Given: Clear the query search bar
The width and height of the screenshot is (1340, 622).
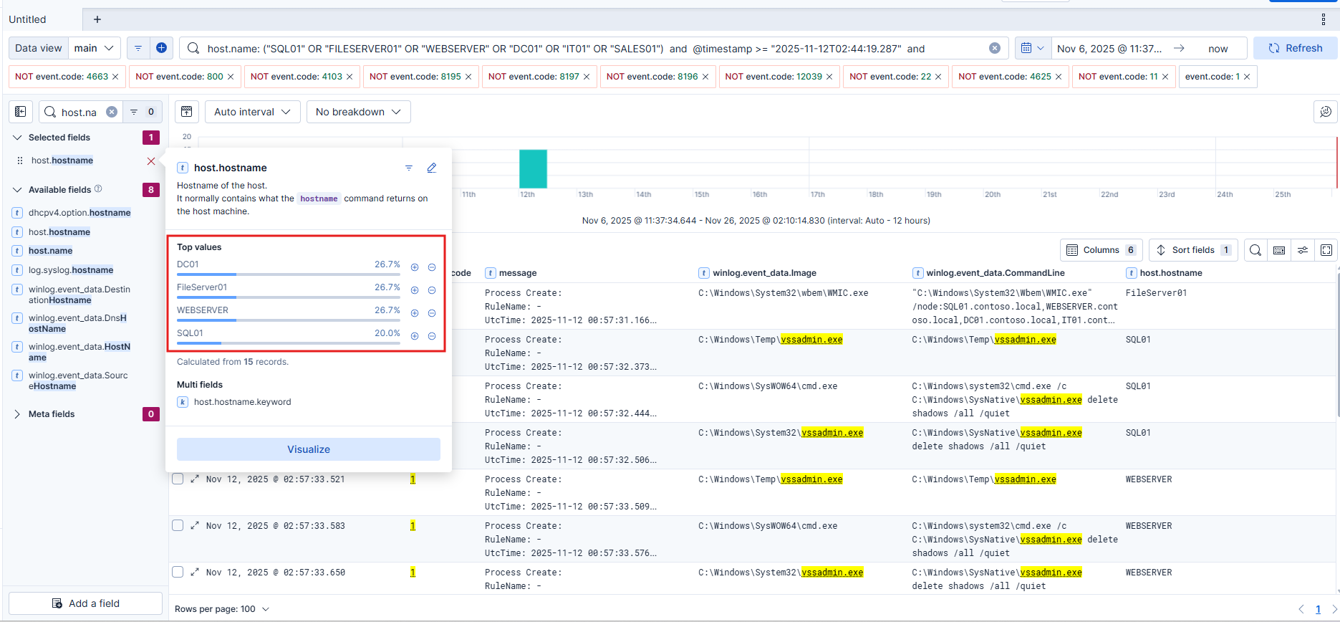Looking at the screenshot, I should click(x=994, y=48).
